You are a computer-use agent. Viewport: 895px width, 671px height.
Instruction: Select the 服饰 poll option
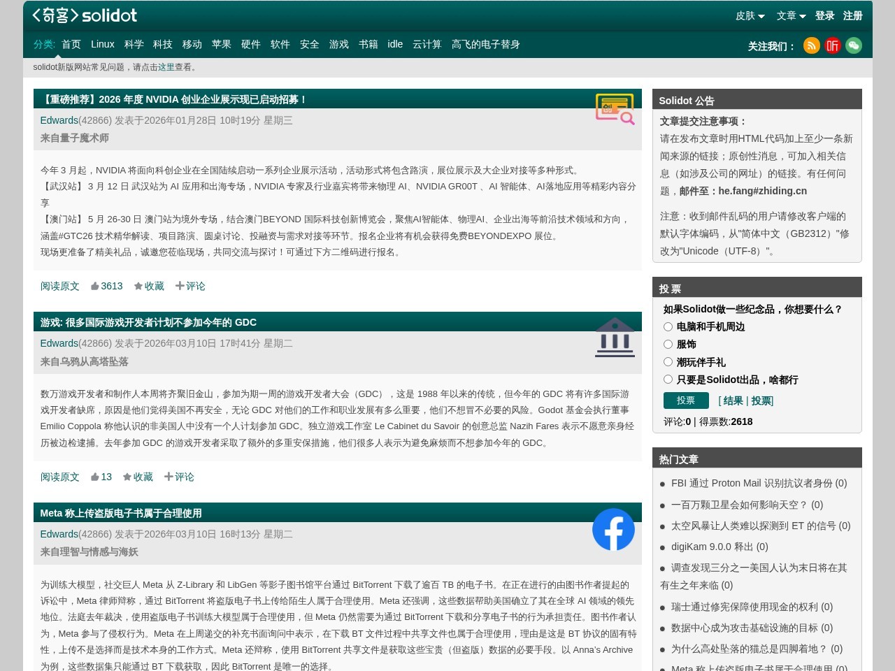coord(668,344)
